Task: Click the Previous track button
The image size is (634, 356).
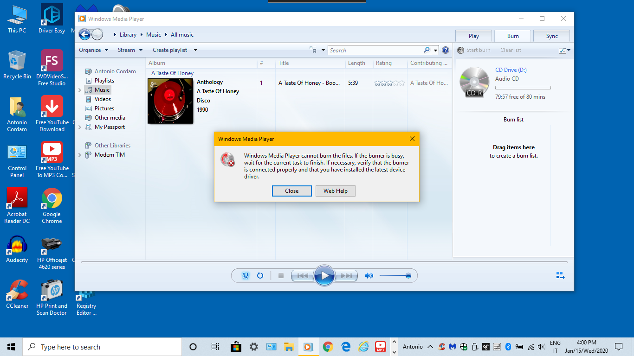Action: click(302, 275)
